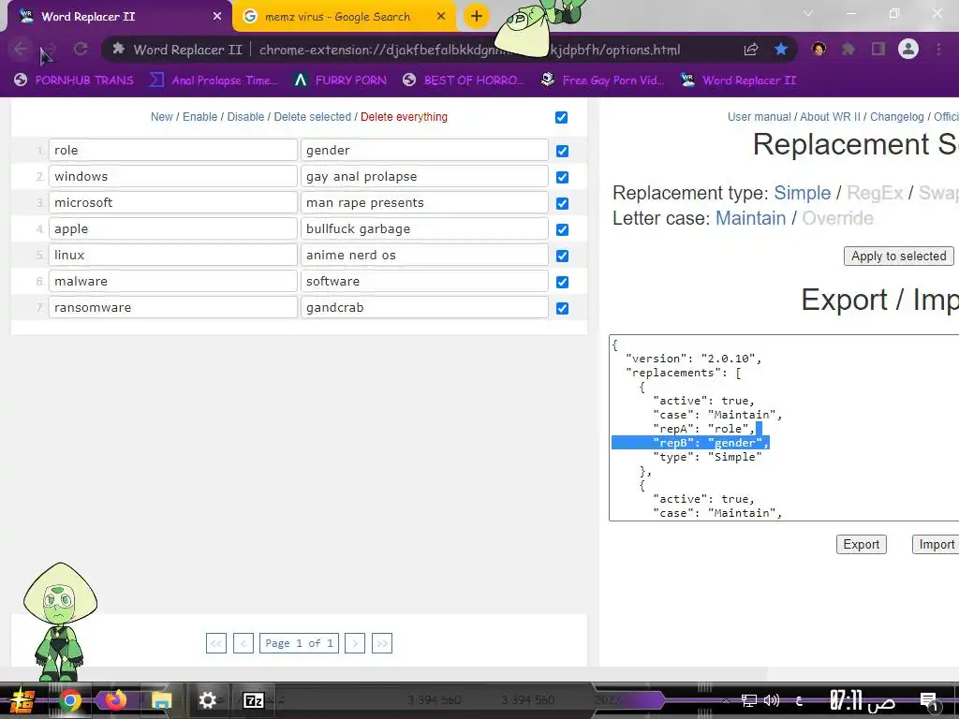The height and width of the screenshot is (719, 959).
Task: Open the About WR II link
Action: pos(830,117)
